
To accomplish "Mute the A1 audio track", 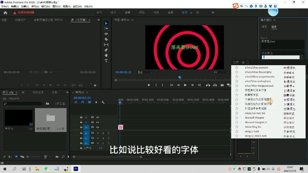I will click(98, 133).
